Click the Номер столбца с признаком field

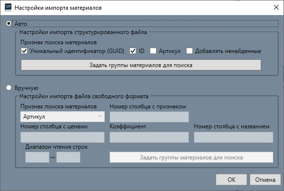point(149,117)
